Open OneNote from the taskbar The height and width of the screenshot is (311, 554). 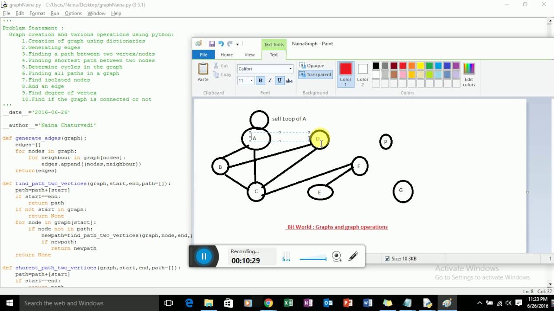click(x=308, y=303)
